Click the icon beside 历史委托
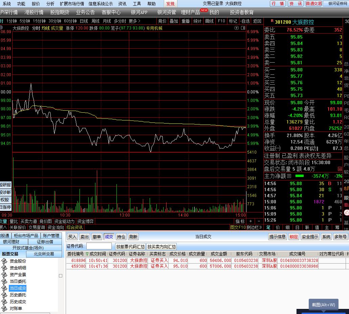 [4, 295]
